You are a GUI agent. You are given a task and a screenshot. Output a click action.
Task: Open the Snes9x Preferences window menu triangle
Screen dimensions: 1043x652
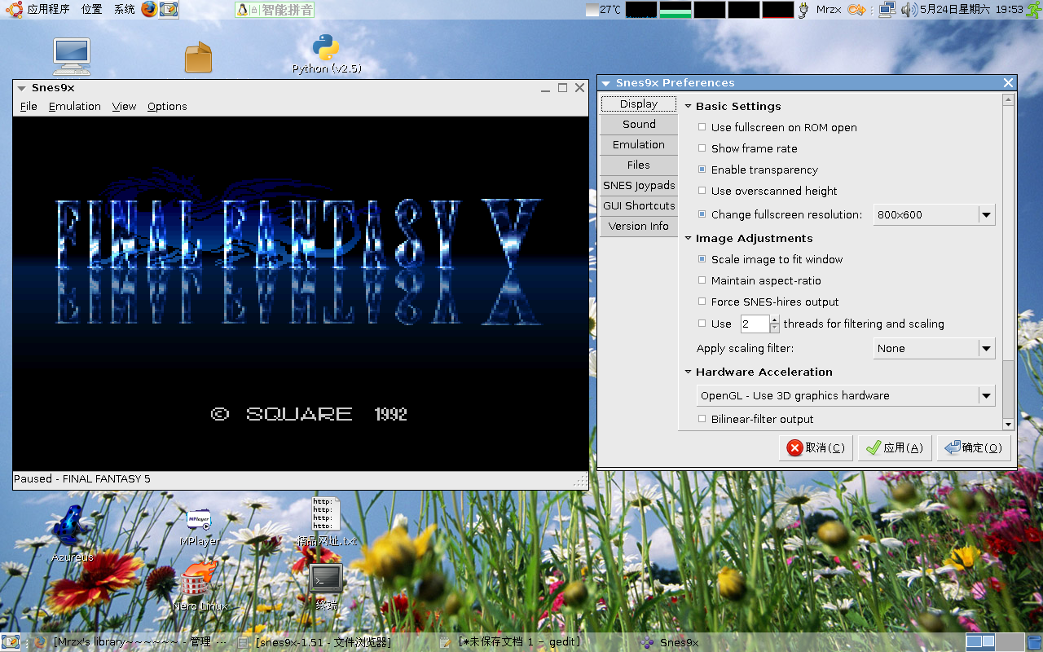click(x=605, y=83)
